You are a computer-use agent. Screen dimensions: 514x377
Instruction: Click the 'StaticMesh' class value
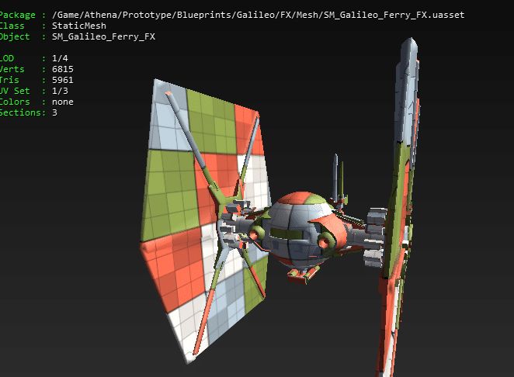pyautogui.click(x=79, y=26)
